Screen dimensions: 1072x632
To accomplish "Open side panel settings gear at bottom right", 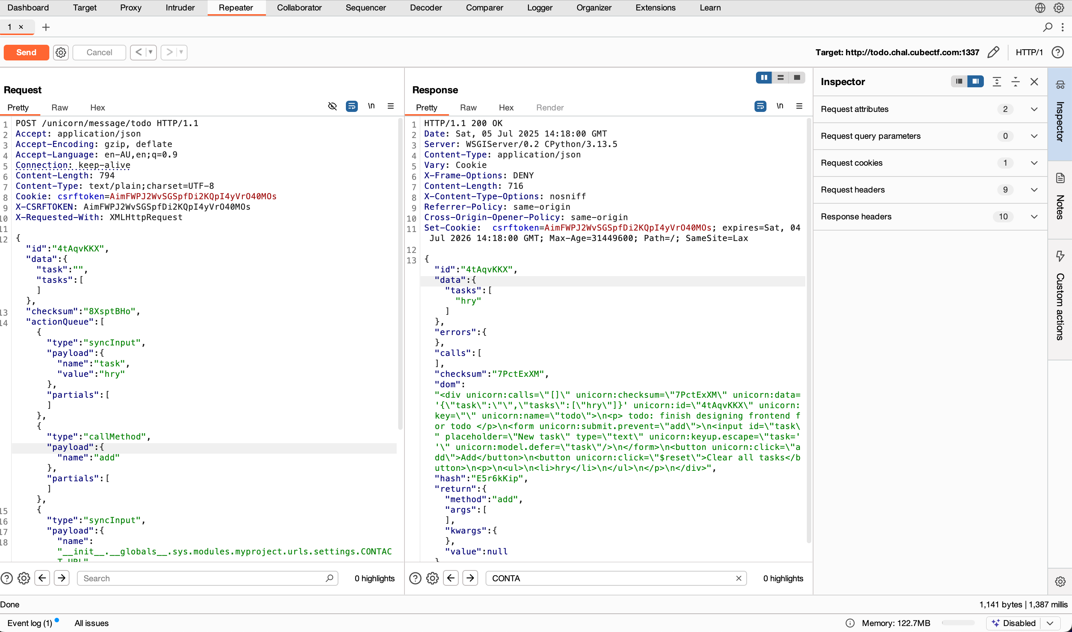I will point(1060,582).
